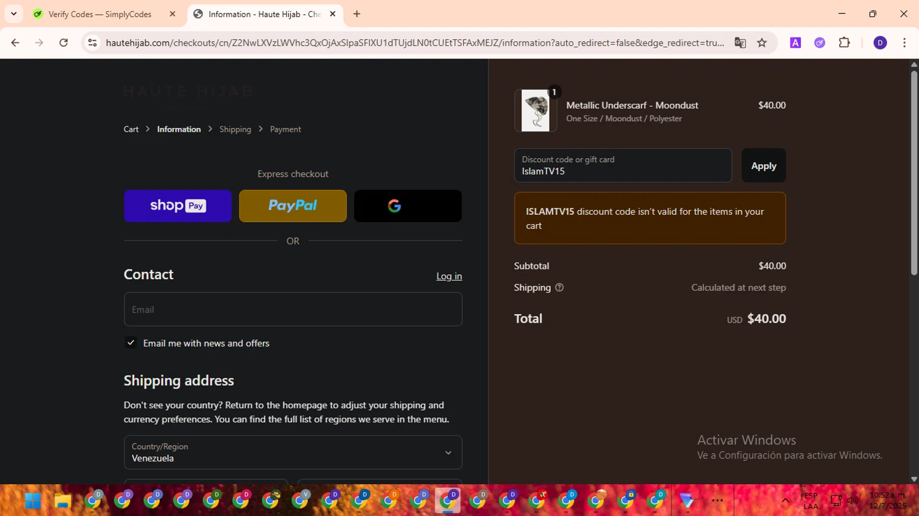Open the purple A extension

[x=795, y=43]
